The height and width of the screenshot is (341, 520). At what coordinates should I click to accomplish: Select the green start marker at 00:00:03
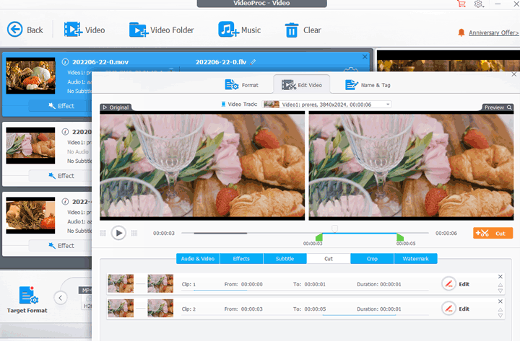(x=319, y=237)
